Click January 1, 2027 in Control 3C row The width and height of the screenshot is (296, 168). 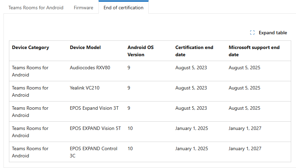click(245, 148)
